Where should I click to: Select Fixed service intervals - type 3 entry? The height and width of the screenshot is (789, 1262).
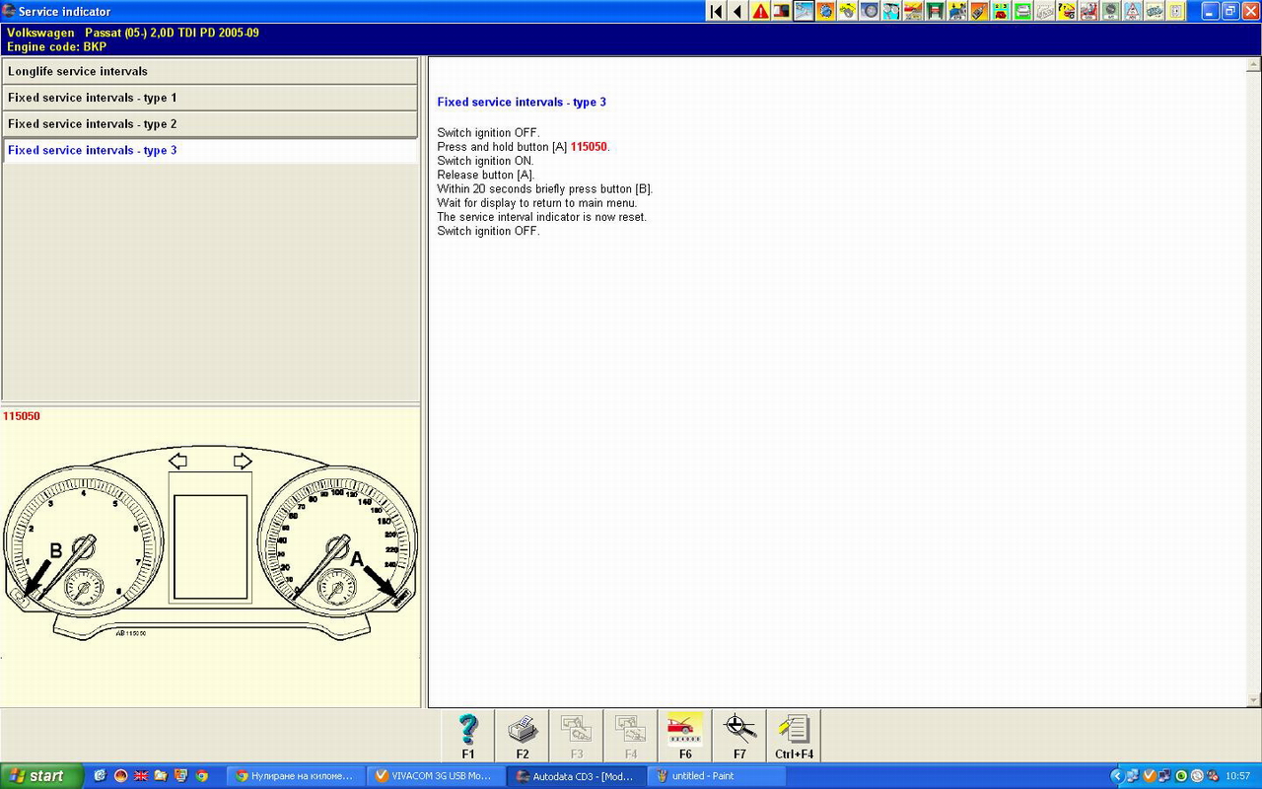click(210, 151)
